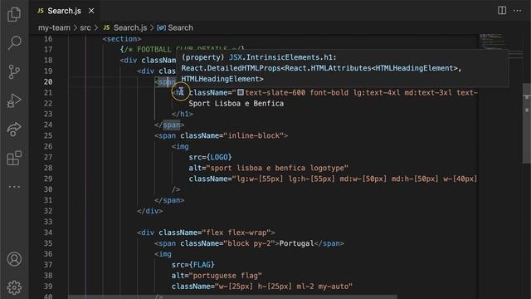Viewport: 531px width, 299px height.
Task: Select the Search.js editor tab
Action: coord(65,11)
